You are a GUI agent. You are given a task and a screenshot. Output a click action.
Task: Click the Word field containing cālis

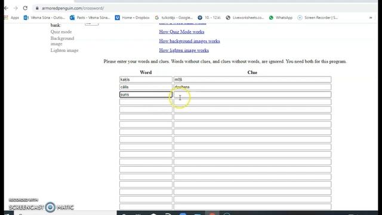click(146, 87)
